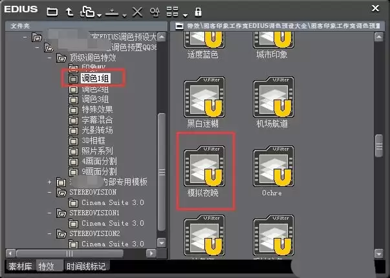Open the view mode dropdown arrow
The image size is (390, 278).
click(x=186, y=16)
